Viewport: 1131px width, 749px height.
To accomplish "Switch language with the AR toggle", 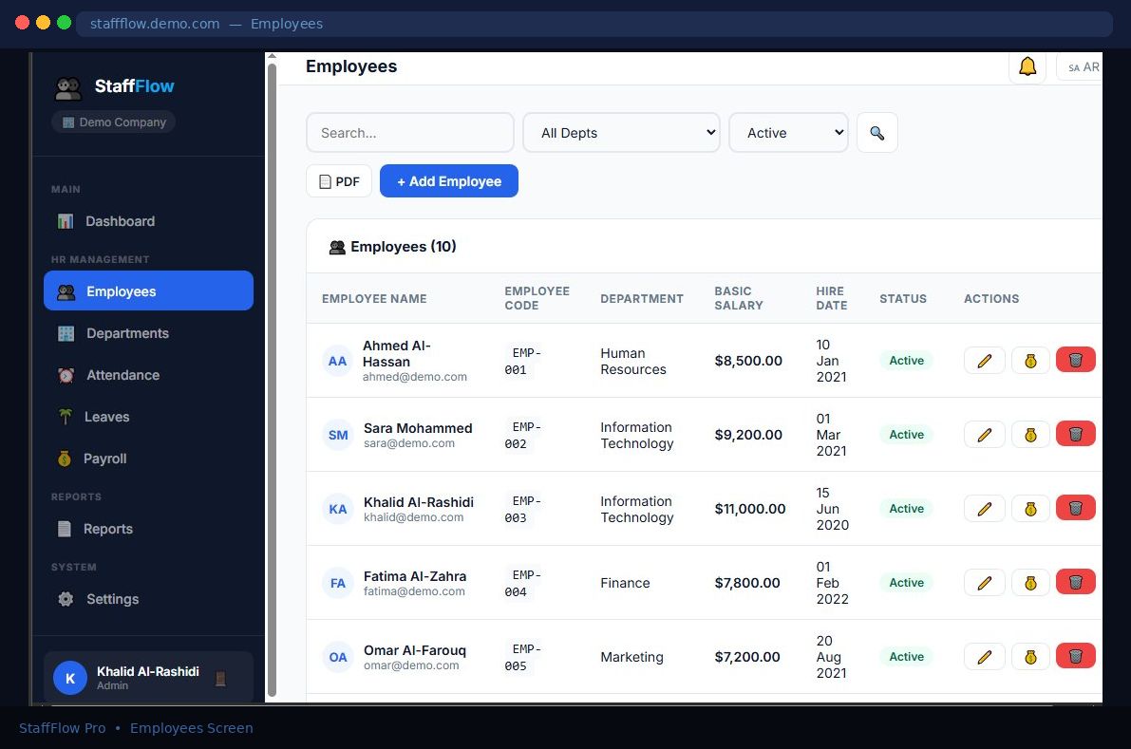I will 1083,67.
